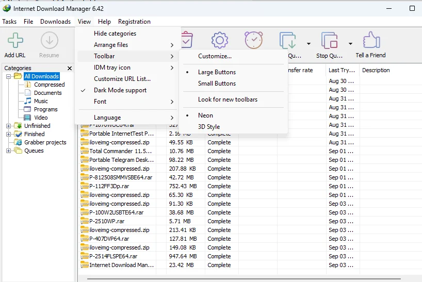Click the Stop Queue toolbar icon
Screen dimensions: 422x282
[x=330, y=40]
